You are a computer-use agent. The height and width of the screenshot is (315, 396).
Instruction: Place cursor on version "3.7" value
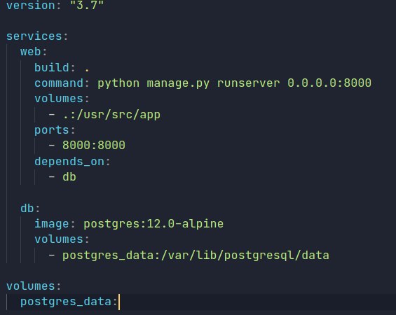(87, 5)
